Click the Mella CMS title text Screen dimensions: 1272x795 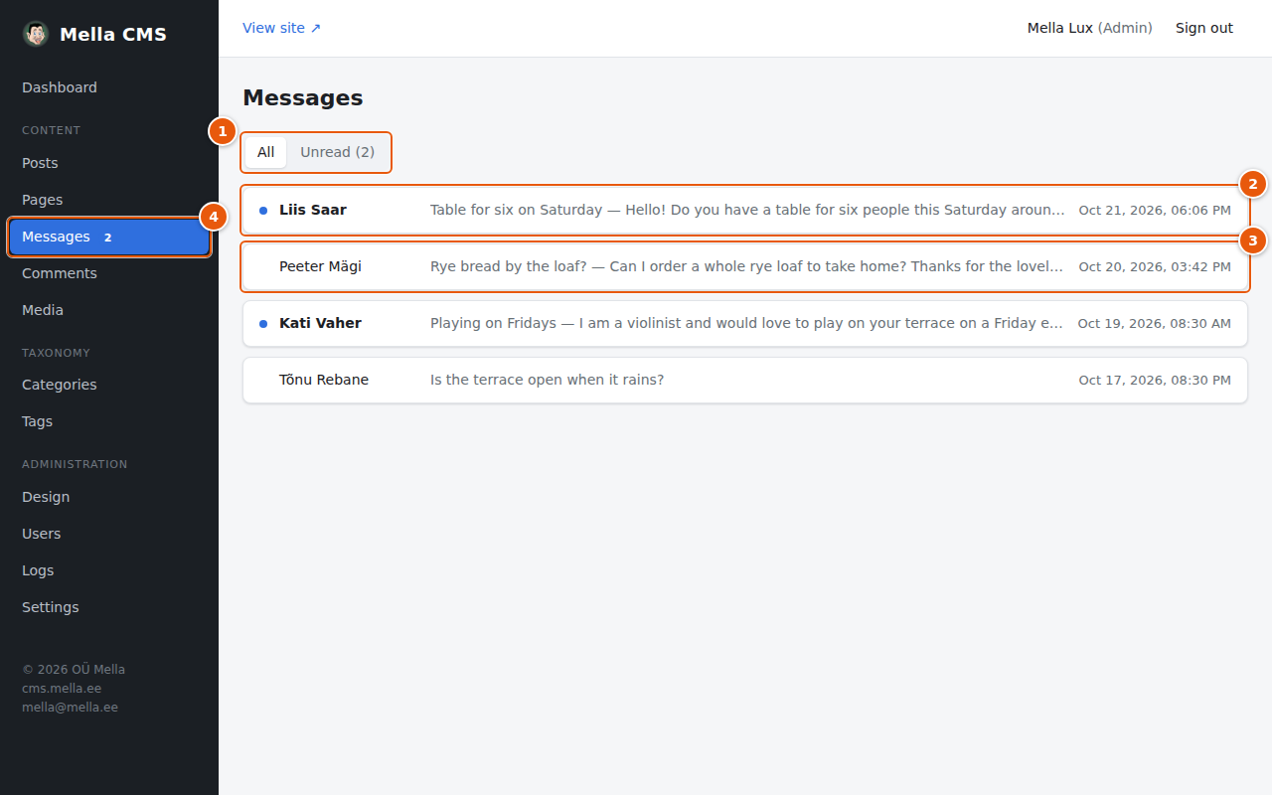(x=113, y=34)
